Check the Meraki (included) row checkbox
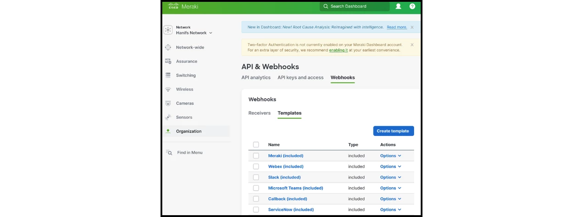 tap(256, 156)
